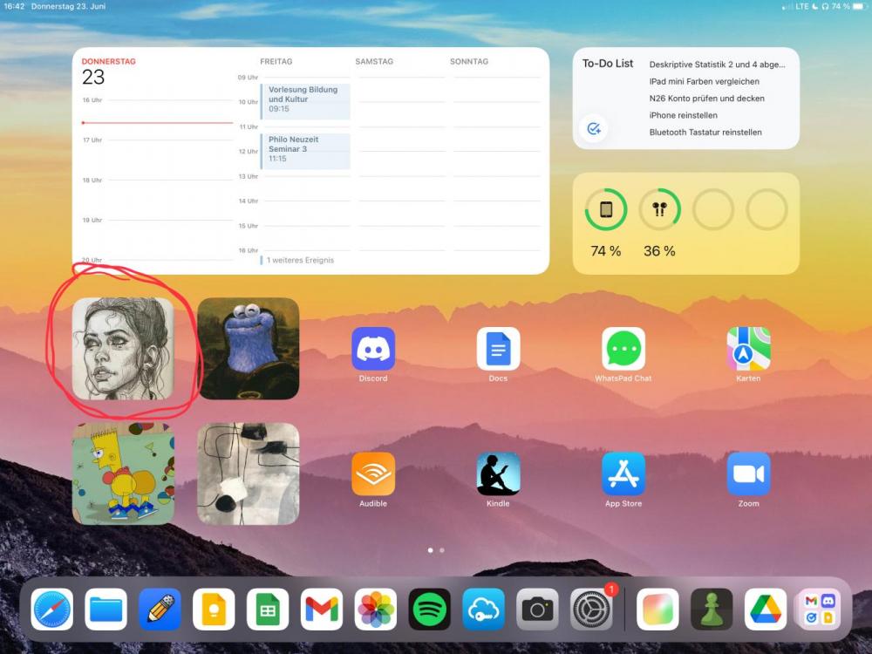Open the Discord app

coord(373,349)
